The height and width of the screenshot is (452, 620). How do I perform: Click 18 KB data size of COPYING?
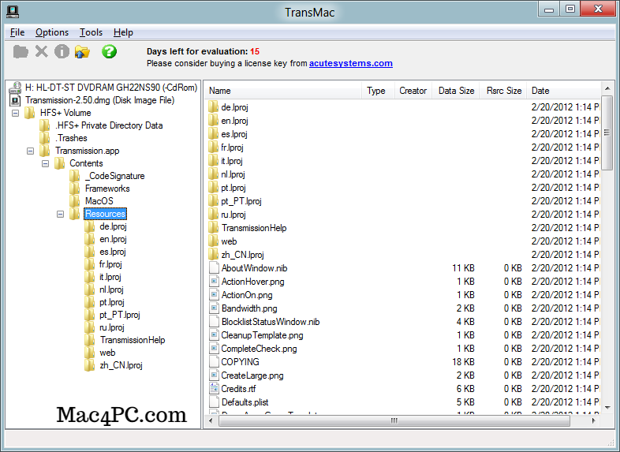[463, 362]
